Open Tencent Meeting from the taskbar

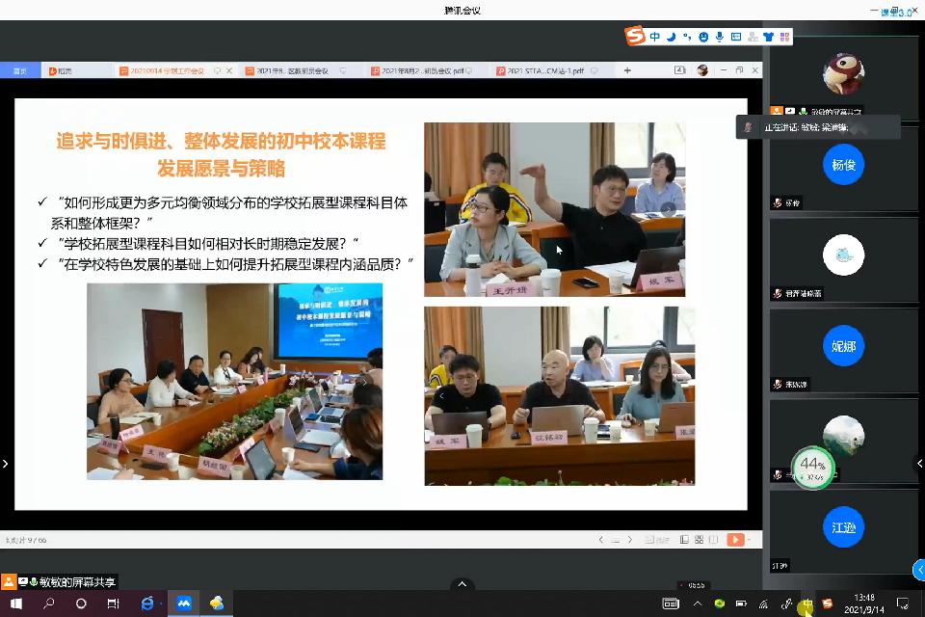click(183, 604)
